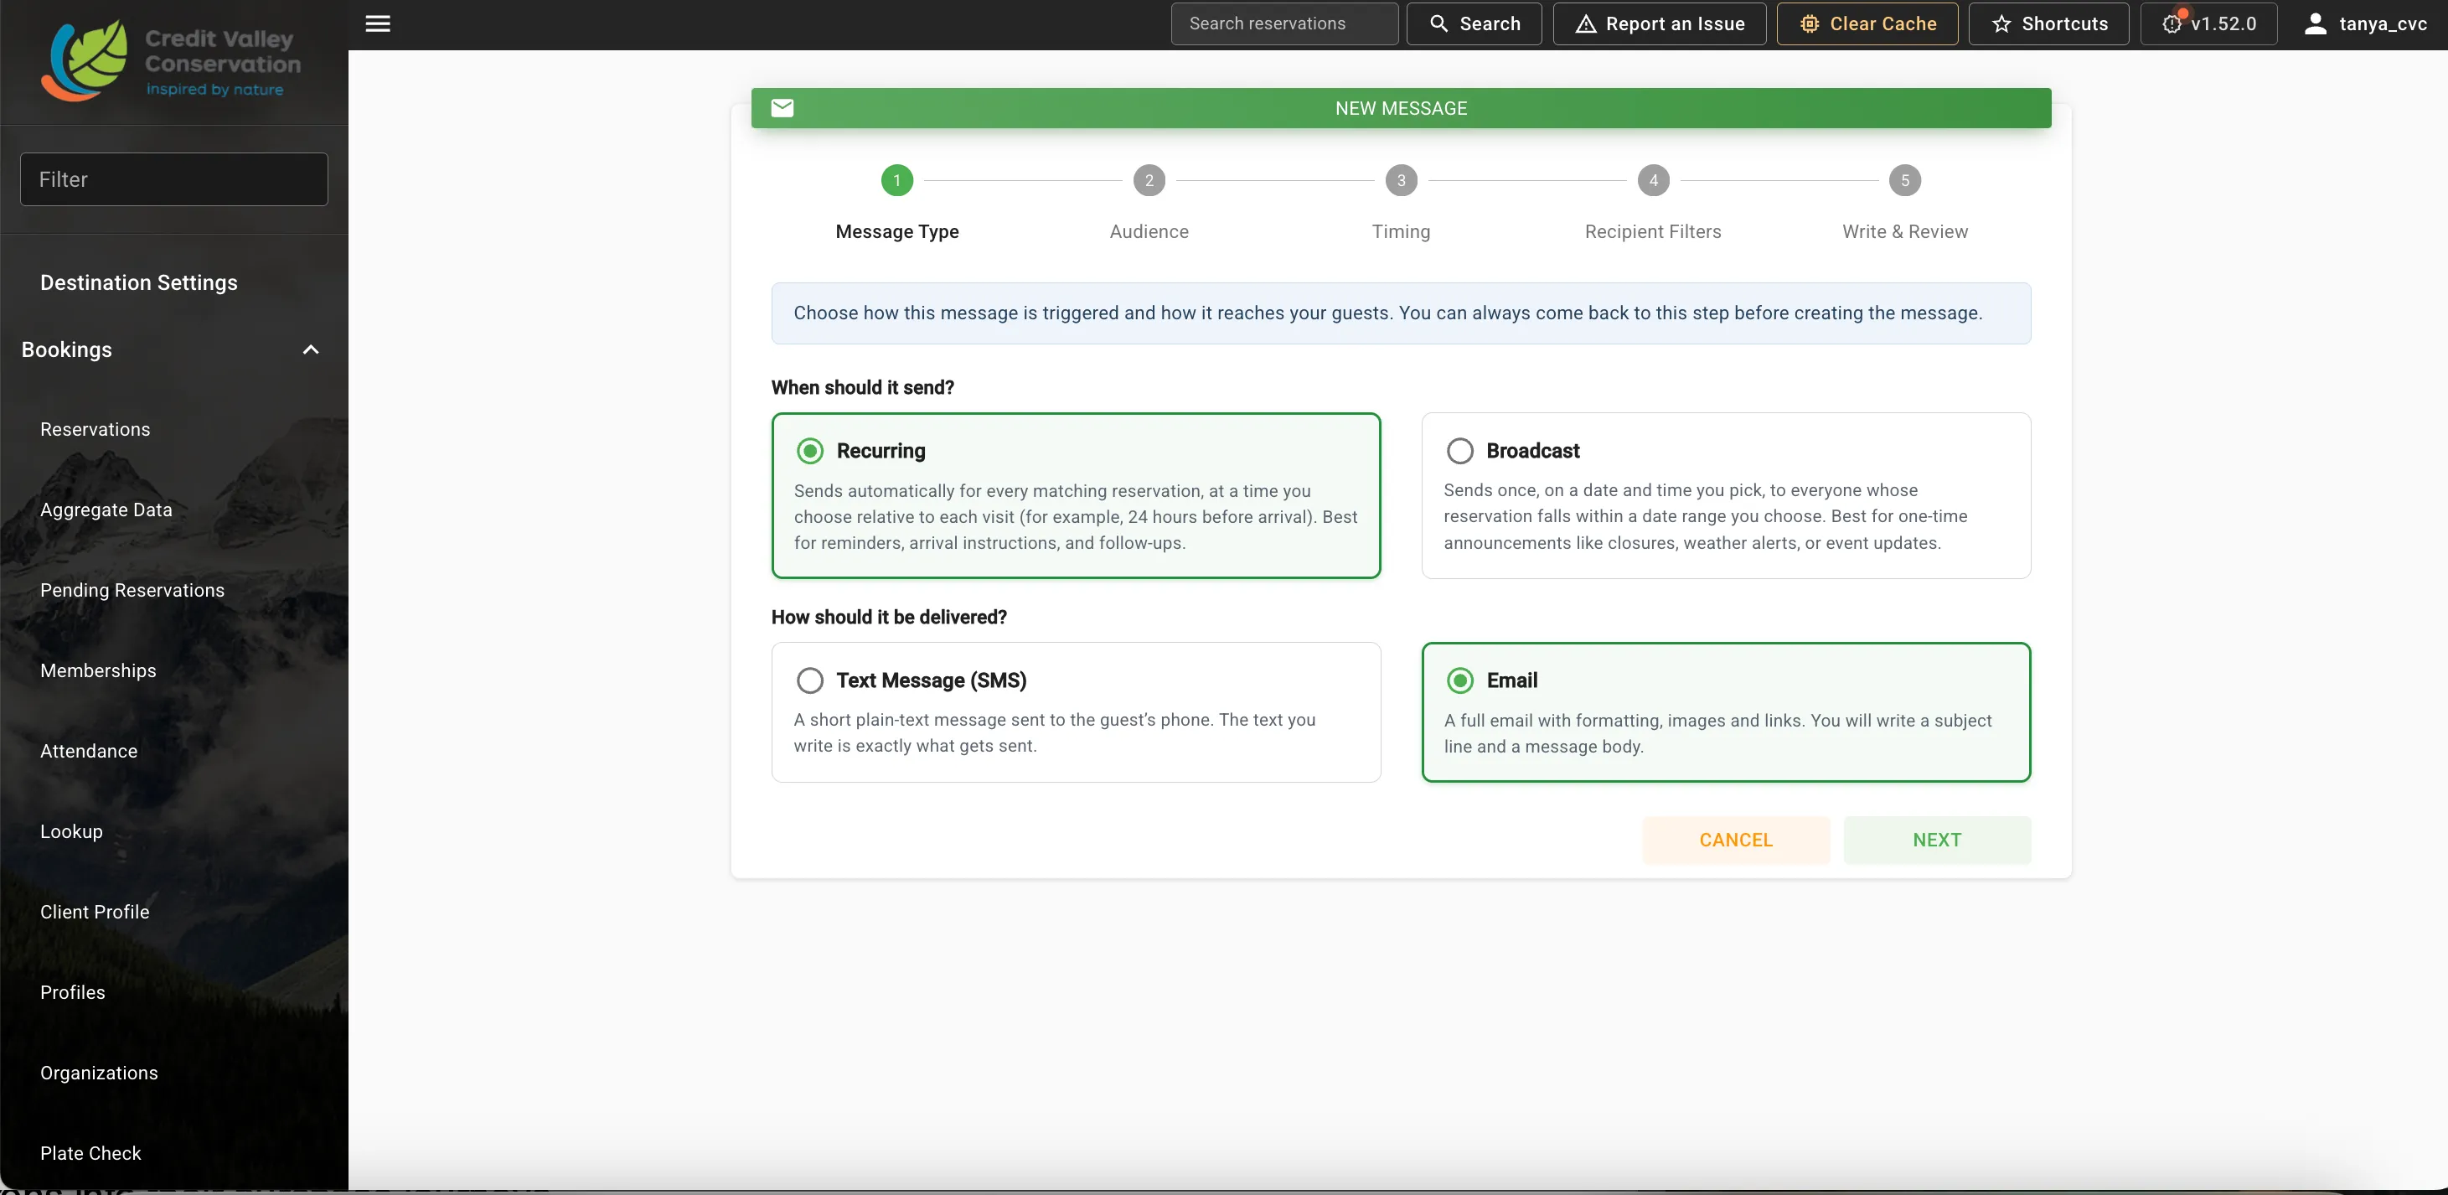Choose the Email delivery radio
This screenshot has width=2448, height=1195.
coord(1459,680)
